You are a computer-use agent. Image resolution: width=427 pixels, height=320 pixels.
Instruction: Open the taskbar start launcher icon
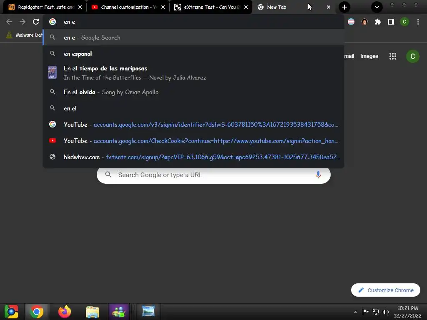(11, 312)
